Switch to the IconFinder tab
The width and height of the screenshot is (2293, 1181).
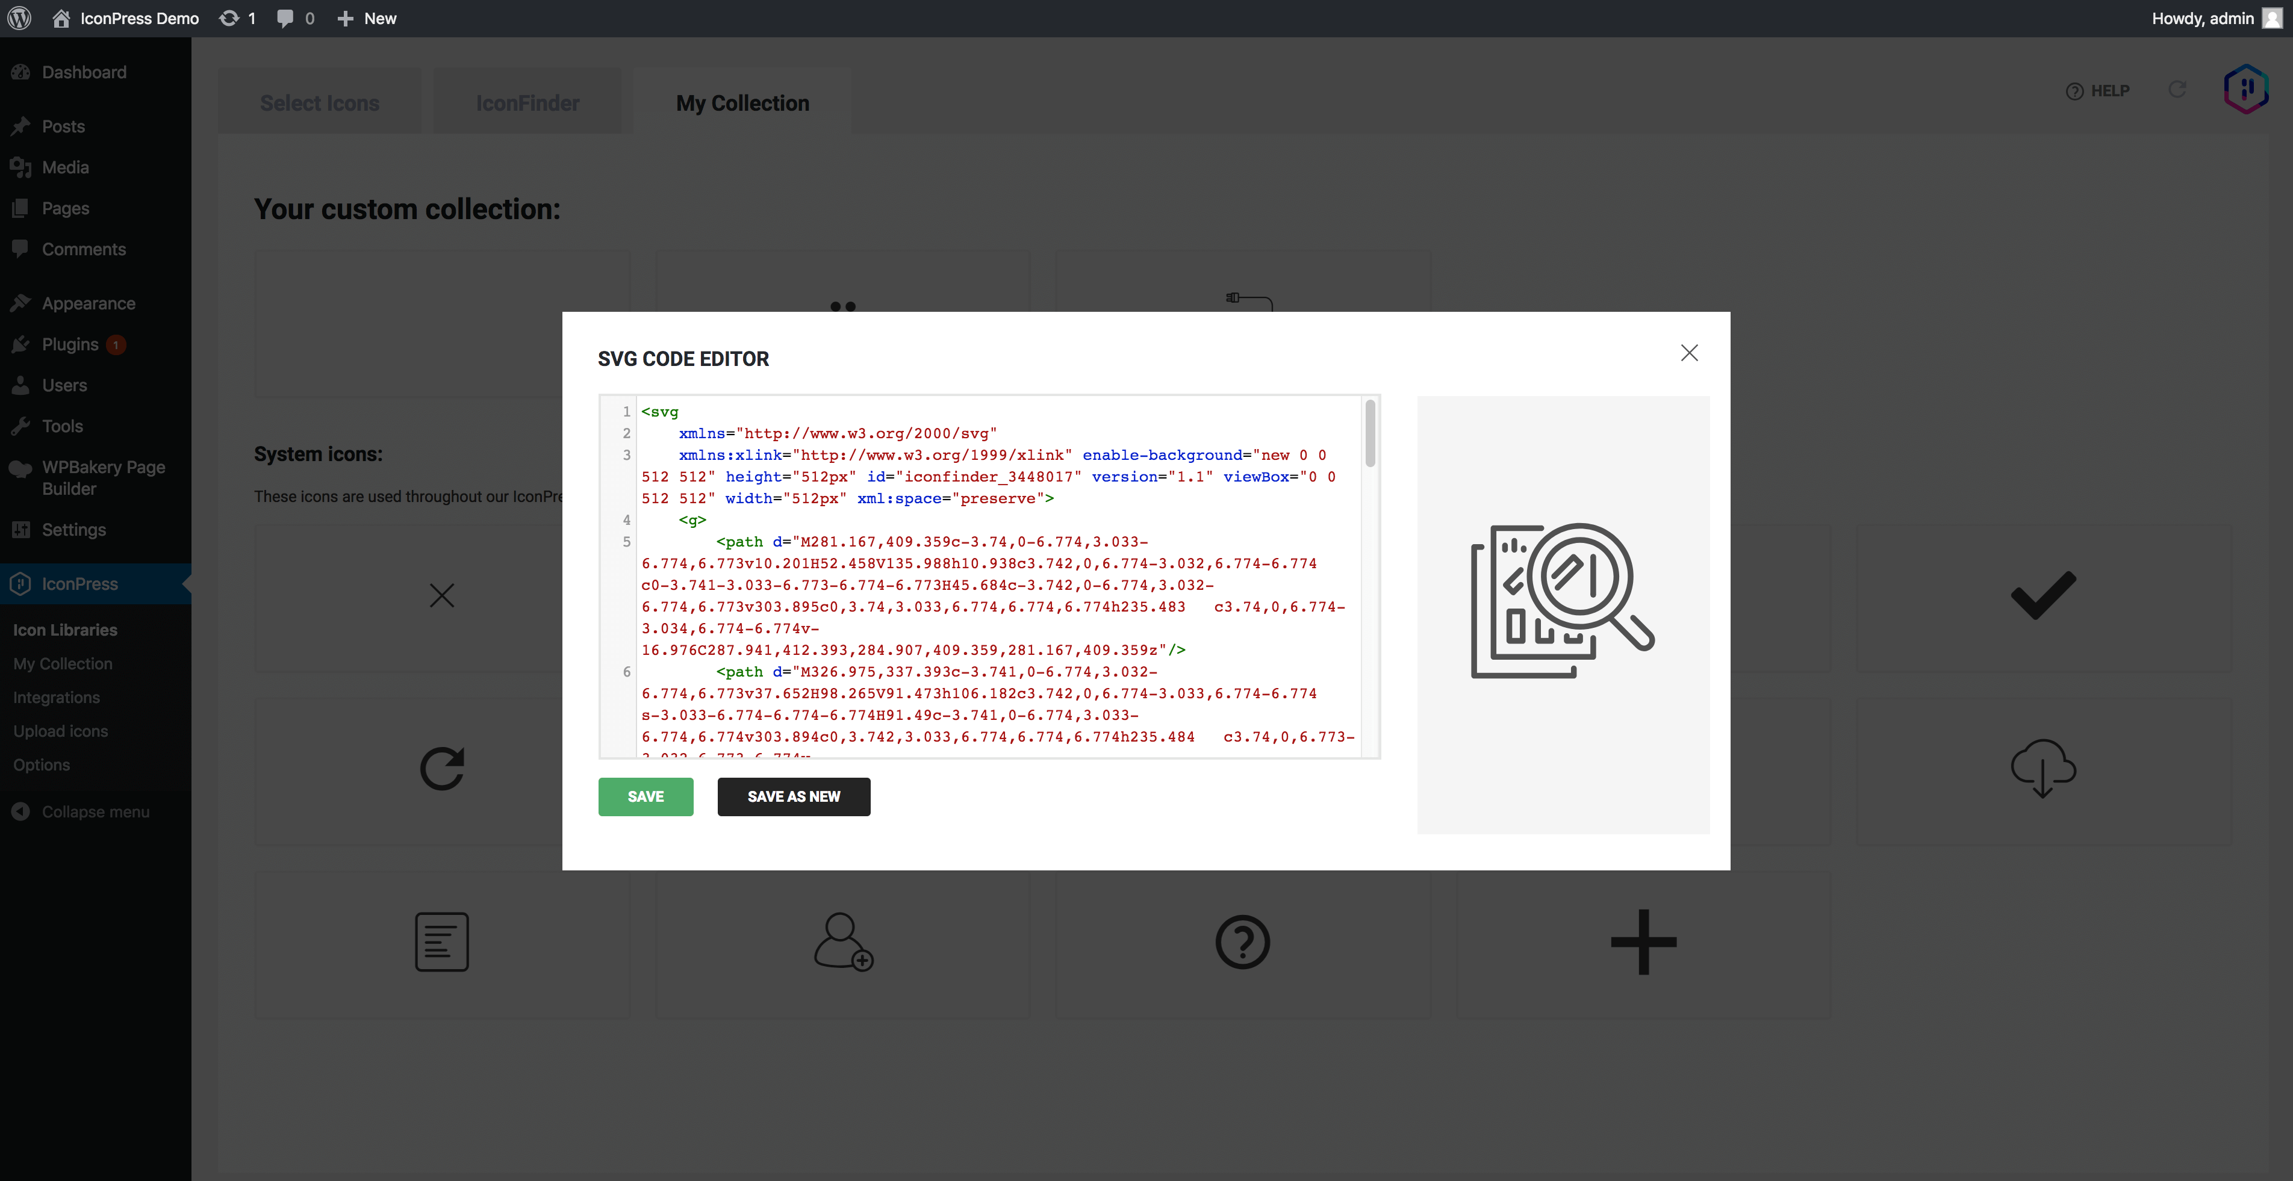click(527, 104)
